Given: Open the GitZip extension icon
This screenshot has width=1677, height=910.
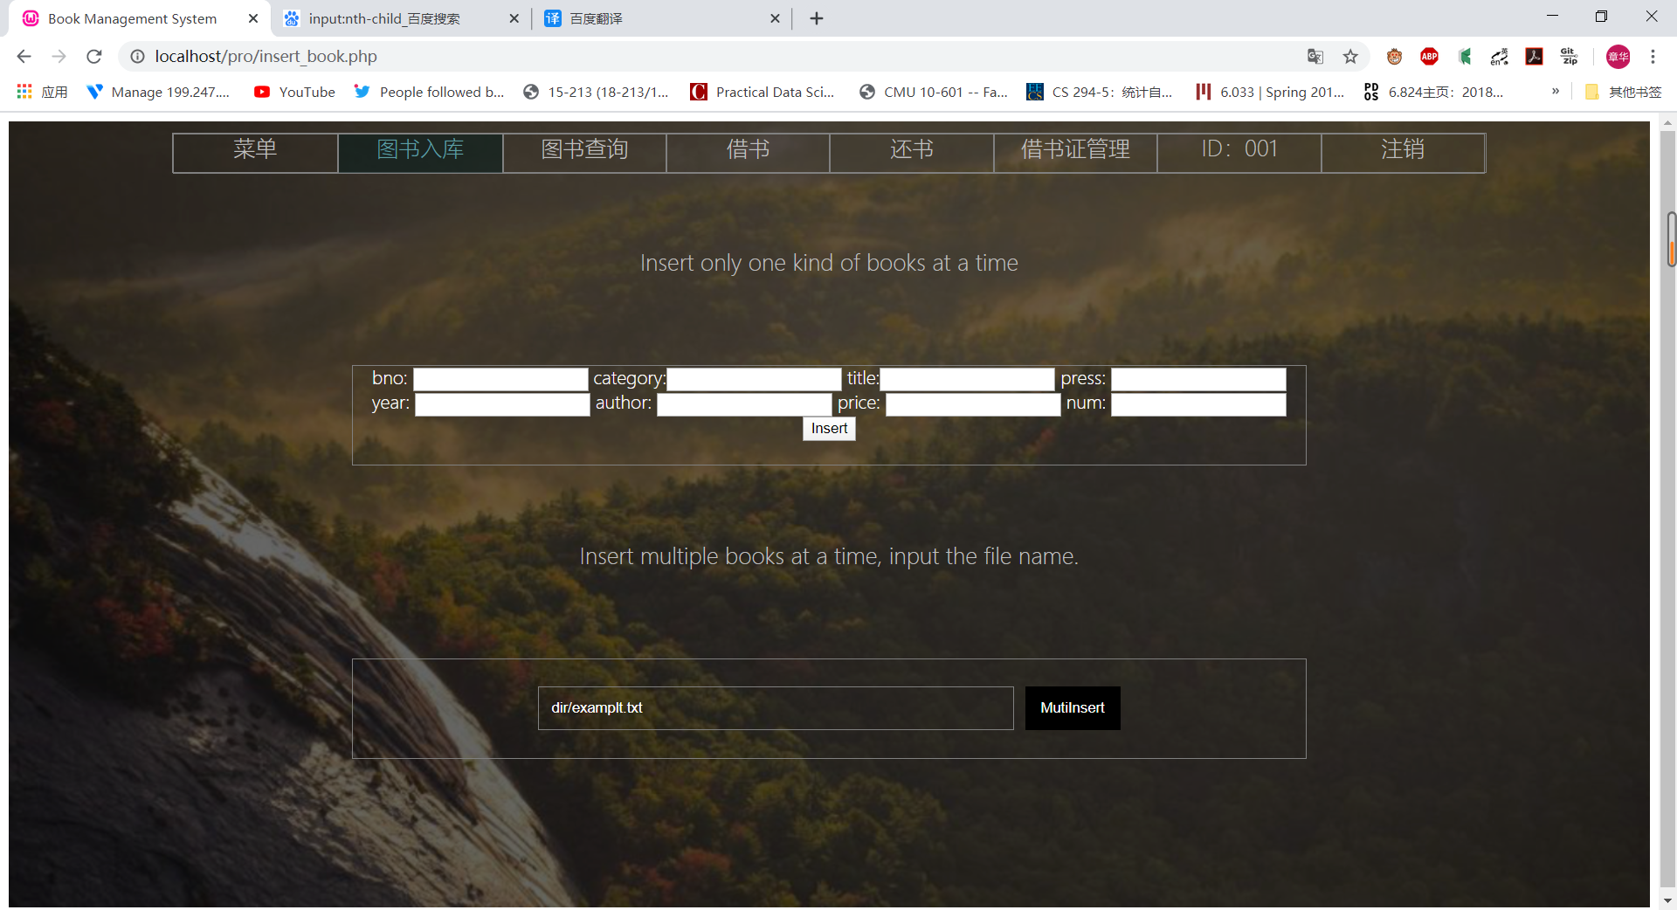Looking at the screenshot, I should pyautogui.click(x=1570, y=57).
